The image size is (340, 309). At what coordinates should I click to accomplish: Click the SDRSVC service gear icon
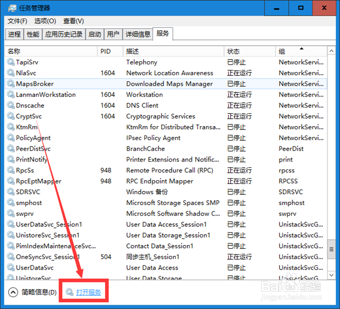[x=10, y=192]
